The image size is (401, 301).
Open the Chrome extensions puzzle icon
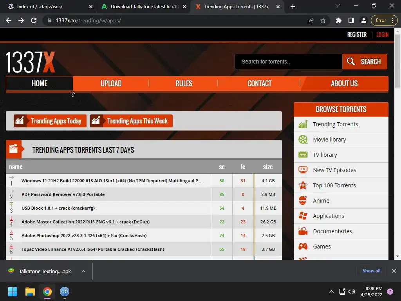[x=339, y=20]
